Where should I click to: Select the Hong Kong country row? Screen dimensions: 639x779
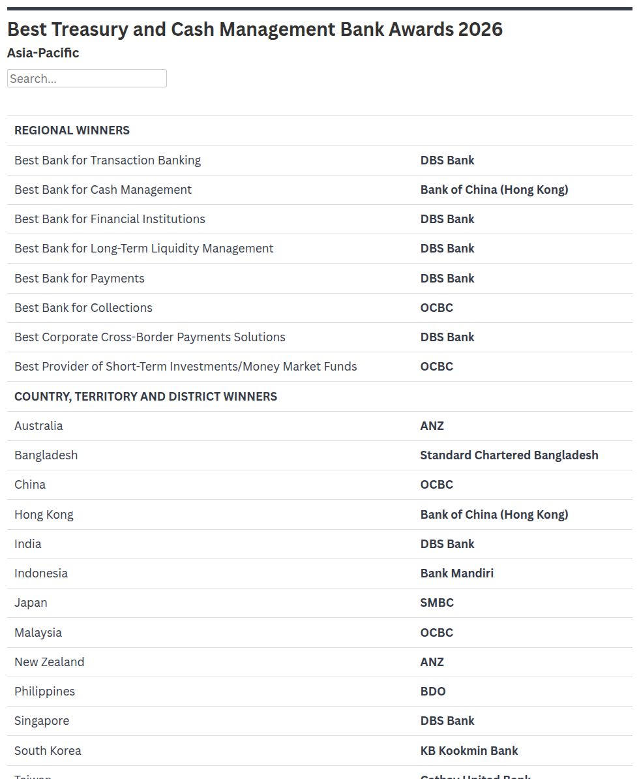pos(319,514)
